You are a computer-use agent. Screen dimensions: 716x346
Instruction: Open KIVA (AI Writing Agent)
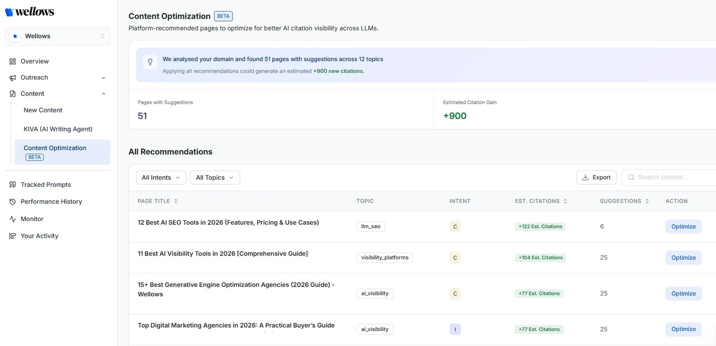(58, 129)
